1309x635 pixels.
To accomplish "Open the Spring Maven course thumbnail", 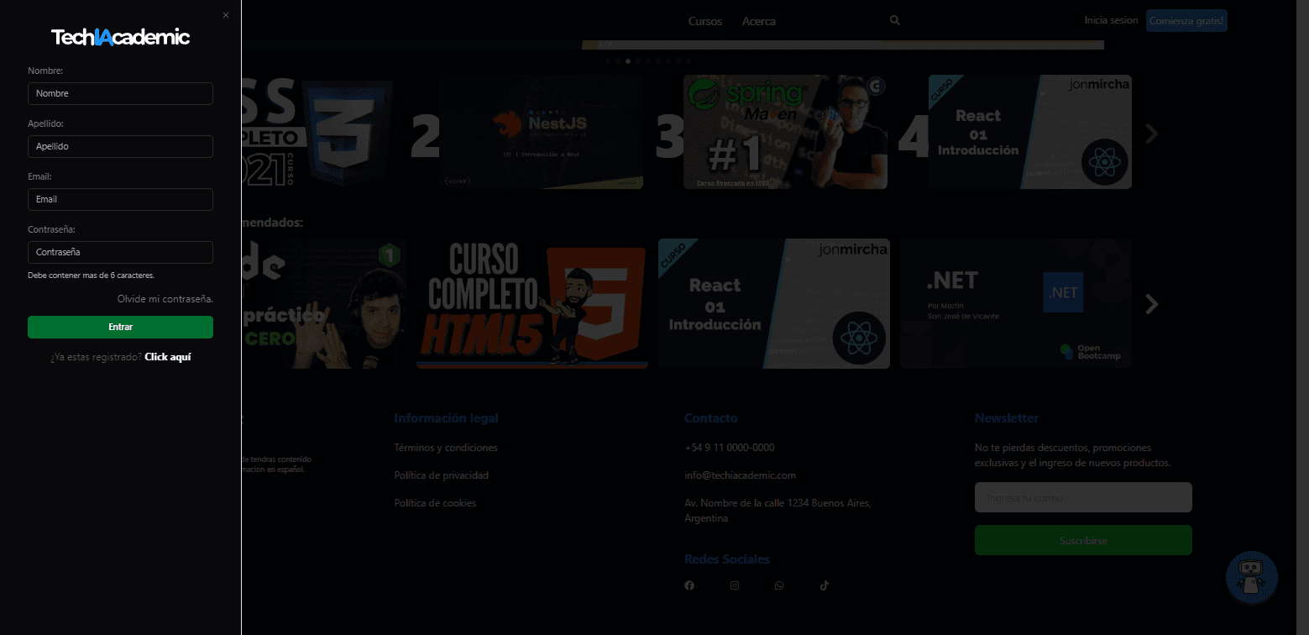I will click(785, 132).
